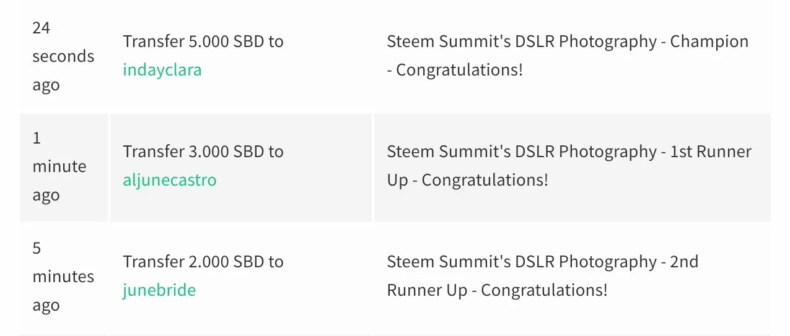Viewport: 790px width, 336px height.
Task: Click the 1st Runner text in memo
Action: point(711,152)
